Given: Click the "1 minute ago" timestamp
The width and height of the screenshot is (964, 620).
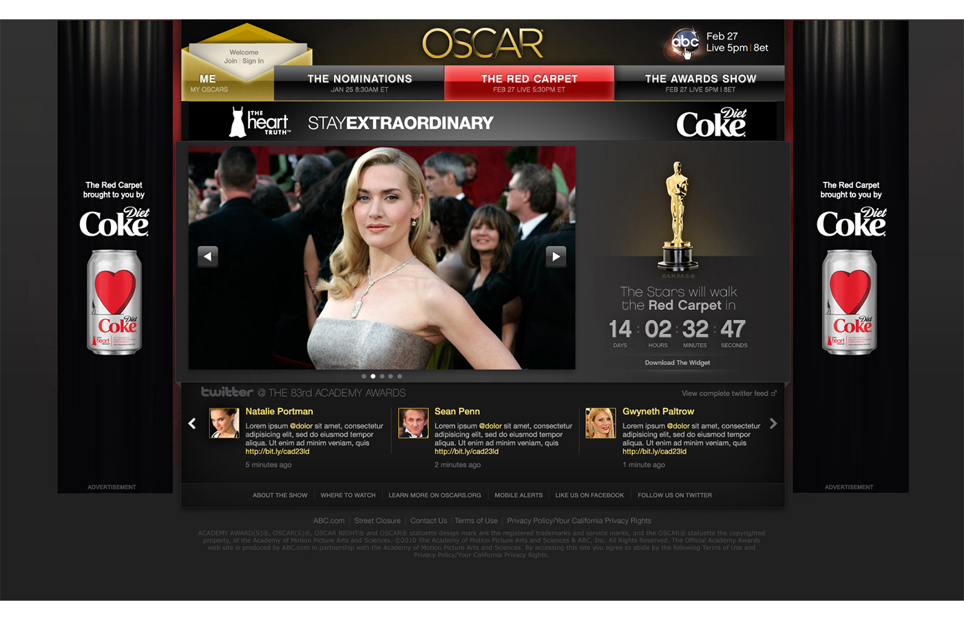Looking at the screenshot, I should click(644, 465).
